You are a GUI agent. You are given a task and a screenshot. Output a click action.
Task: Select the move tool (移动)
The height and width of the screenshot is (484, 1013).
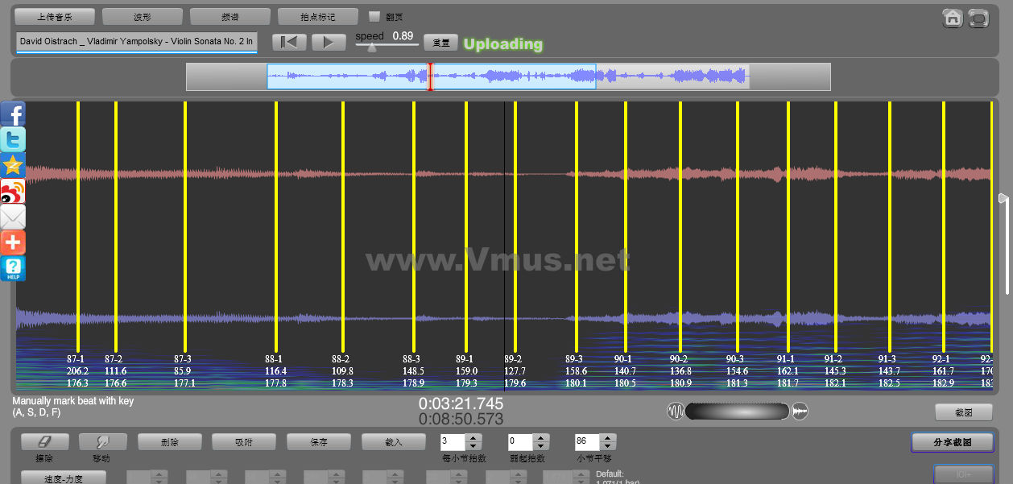[103, 441]
